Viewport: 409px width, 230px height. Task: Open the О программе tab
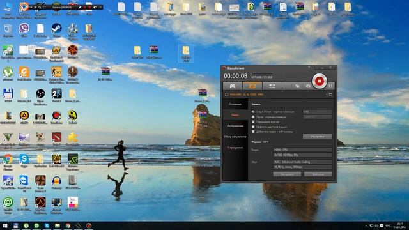tap(235, 148)
